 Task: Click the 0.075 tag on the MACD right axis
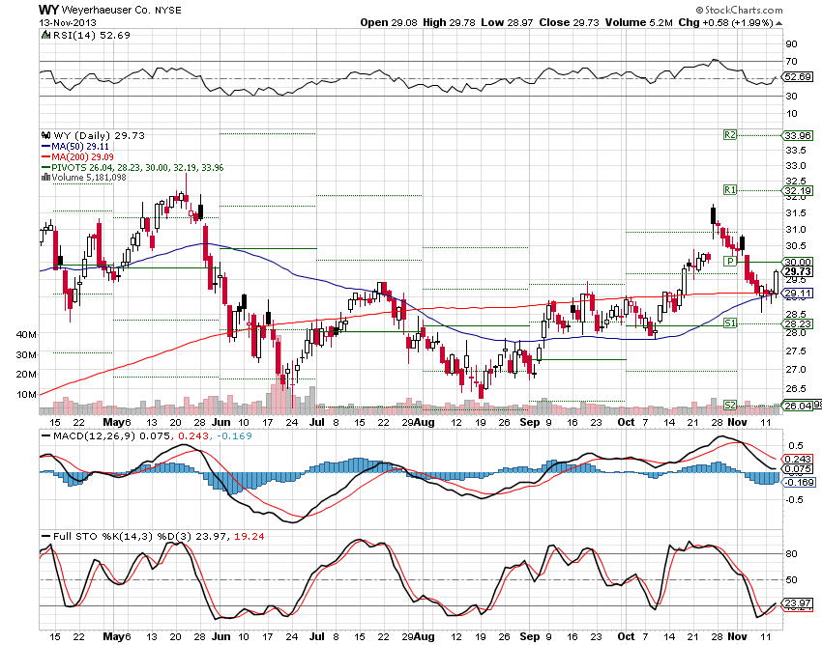798,469
